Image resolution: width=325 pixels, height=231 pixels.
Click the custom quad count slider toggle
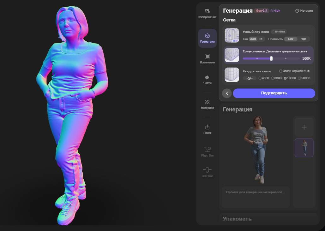point(249,78)
